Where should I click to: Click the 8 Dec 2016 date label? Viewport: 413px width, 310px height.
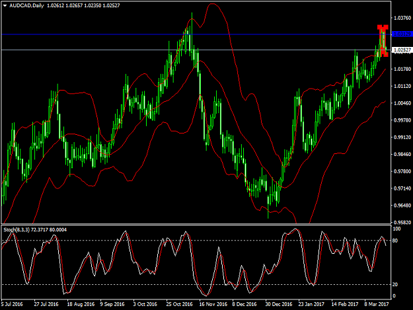point(244,304)
